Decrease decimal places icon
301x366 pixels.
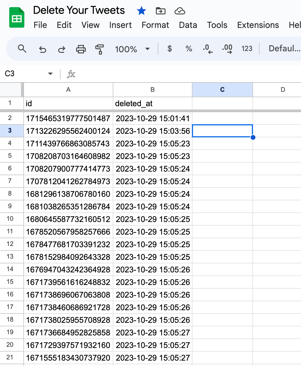tap(208, 49)
